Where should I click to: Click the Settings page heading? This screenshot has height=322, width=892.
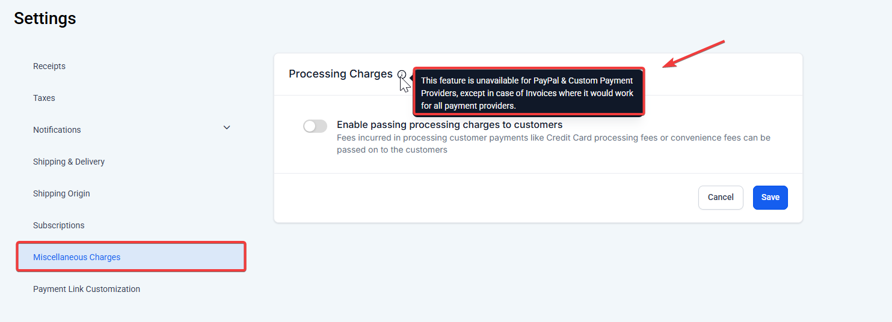[x=45, y=19]
